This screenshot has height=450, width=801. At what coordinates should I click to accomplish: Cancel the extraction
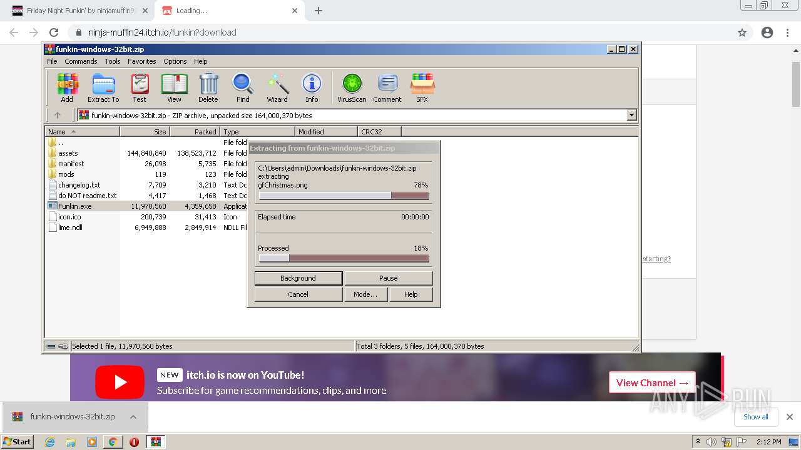tap(298, 294)
